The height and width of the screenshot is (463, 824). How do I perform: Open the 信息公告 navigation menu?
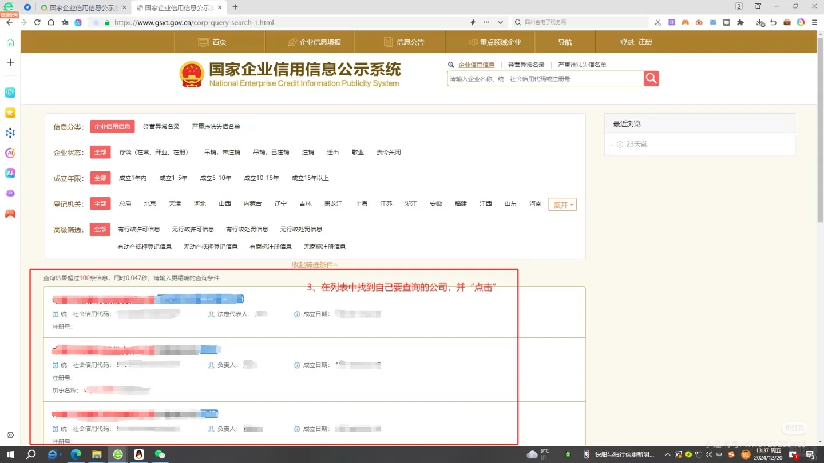(x=404, y=42)
